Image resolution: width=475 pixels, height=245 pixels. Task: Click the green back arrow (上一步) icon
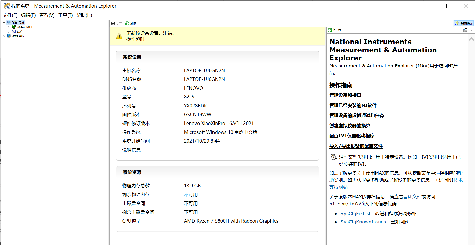(x=330, y=30)
